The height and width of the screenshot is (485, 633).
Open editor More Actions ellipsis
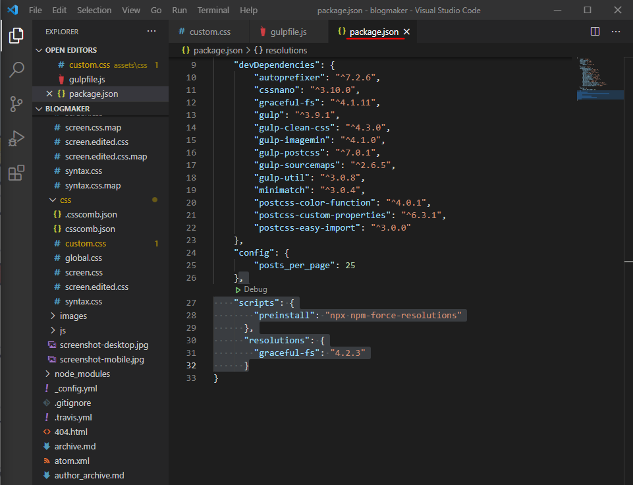(616, 32)
